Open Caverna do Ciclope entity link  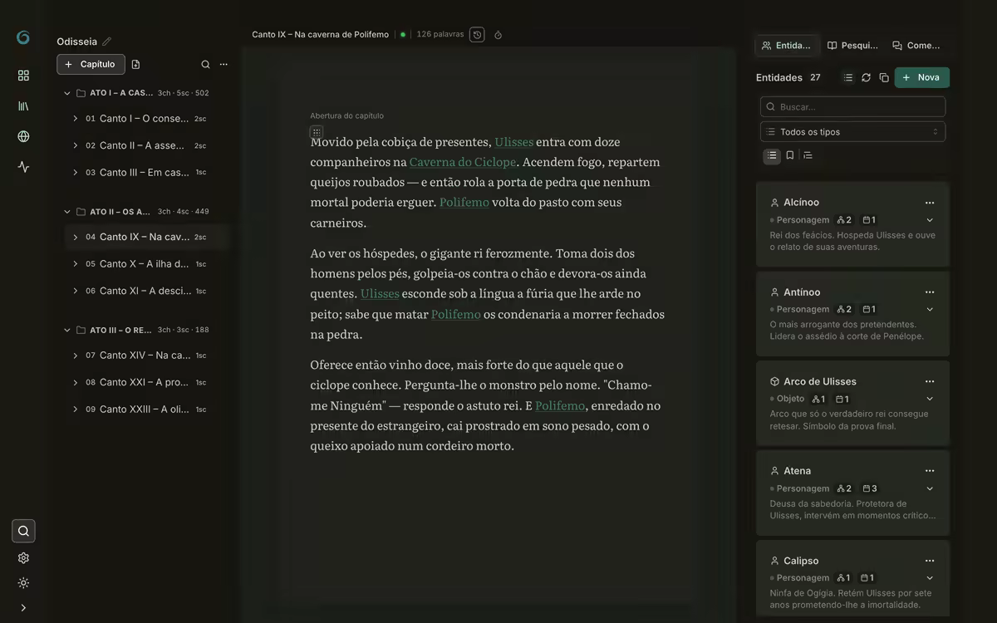point(463,162)
